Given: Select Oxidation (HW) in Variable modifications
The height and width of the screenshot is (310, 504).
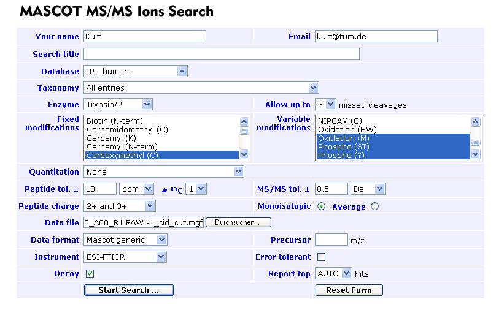Looking at the screenshot, I should pos(347,130).
